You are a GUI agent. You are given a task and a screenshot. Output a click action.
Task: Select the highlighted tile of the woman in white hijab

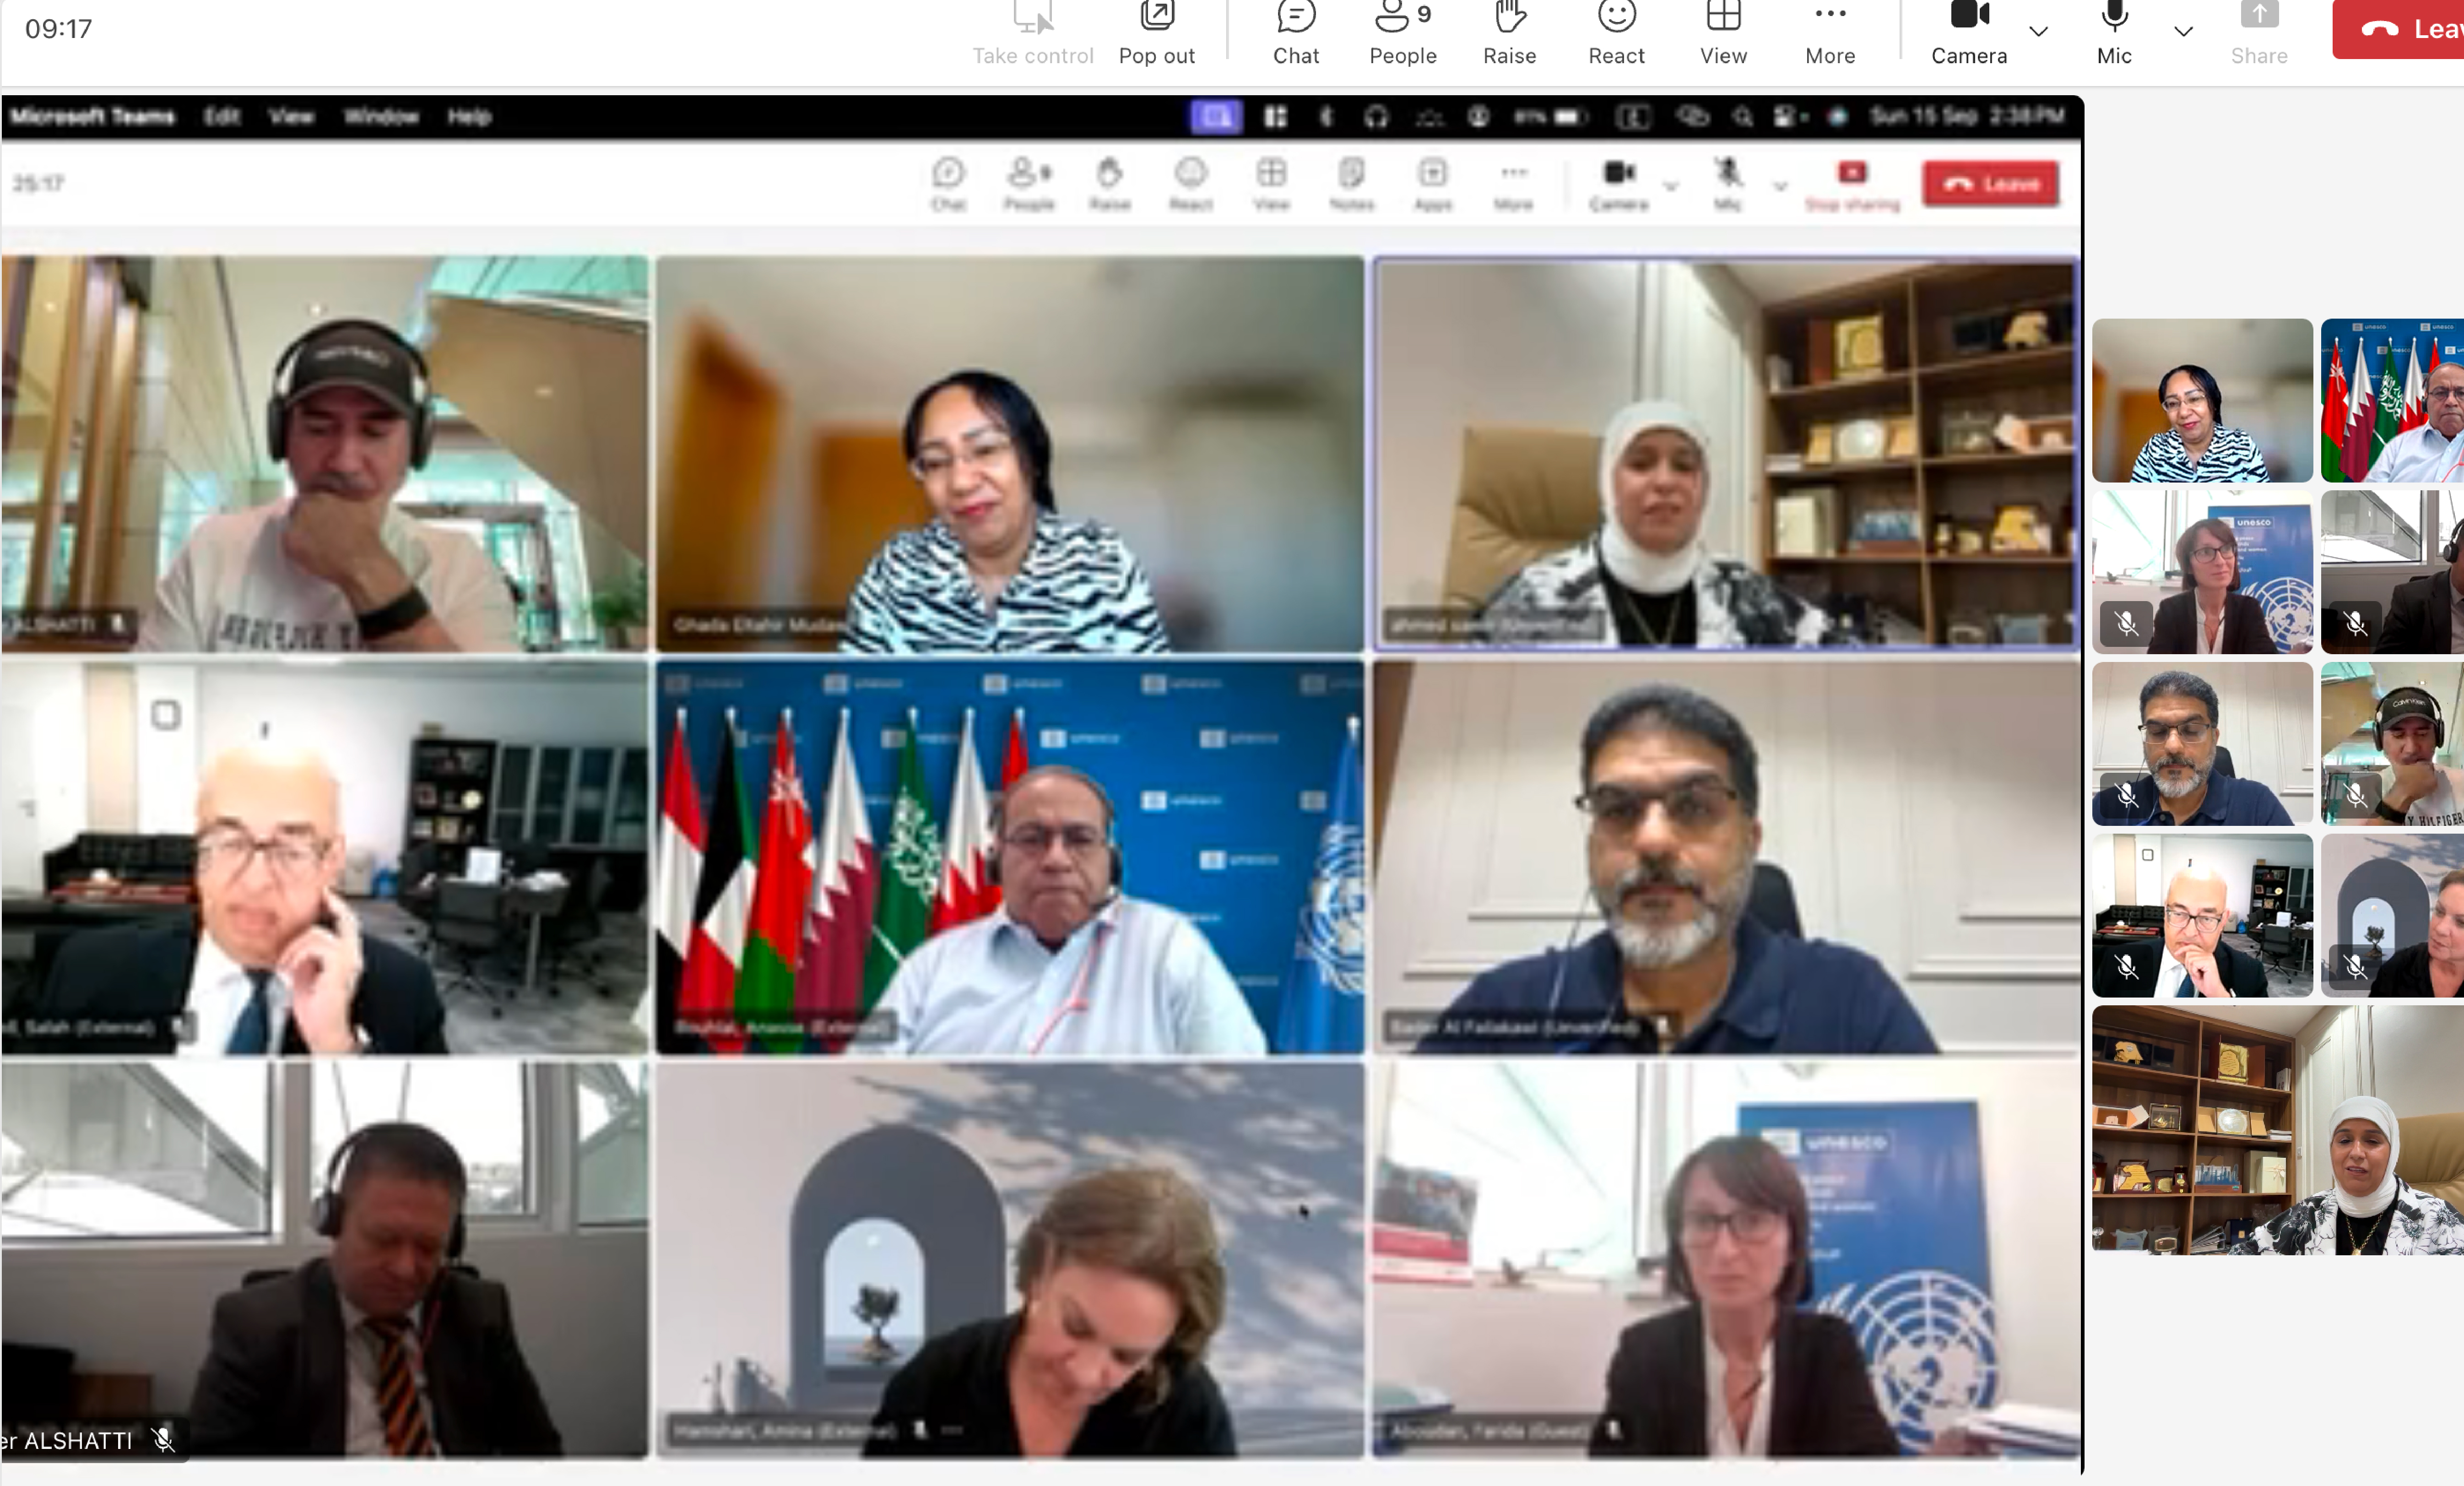[x=1726, y=454]
